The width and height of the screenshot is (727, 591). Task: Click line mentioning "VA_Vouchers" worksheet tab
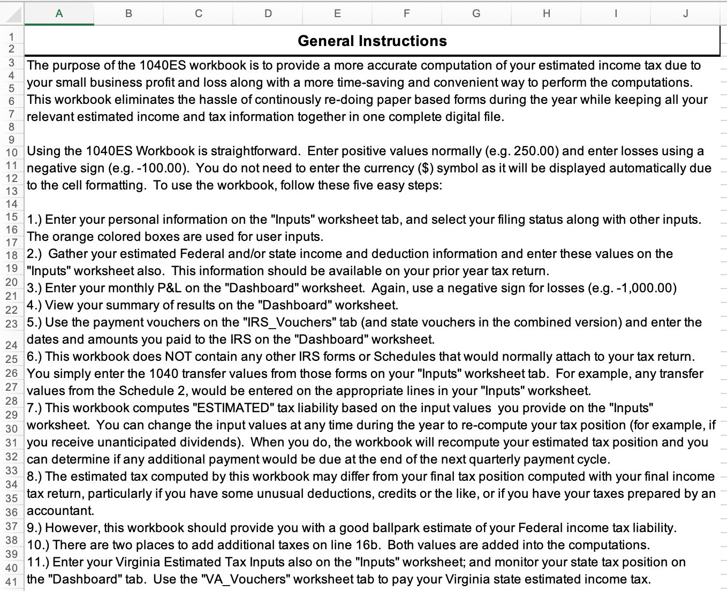tap(339, 579)
